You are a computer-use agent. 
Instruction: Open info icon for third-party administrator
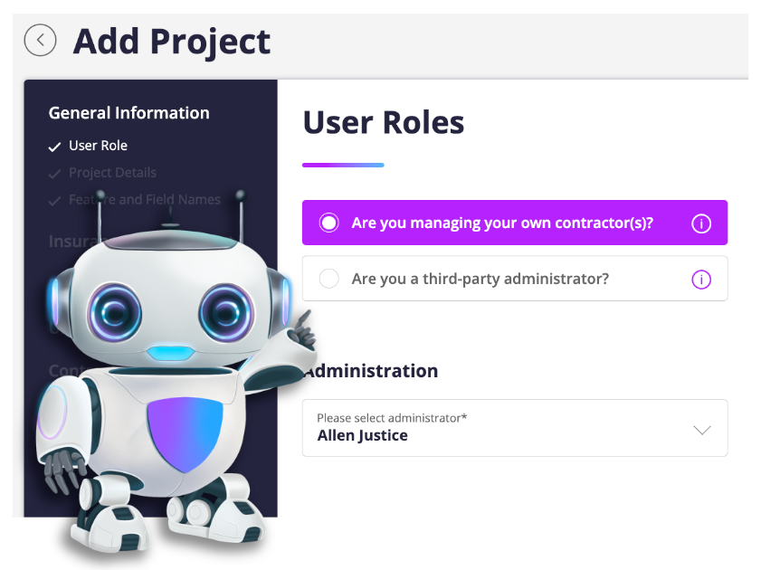point(701,280)
